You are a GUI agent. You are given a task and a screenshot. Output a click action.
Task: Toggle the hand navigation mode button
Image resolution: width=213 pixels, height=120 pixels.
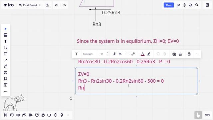point(198,115)
